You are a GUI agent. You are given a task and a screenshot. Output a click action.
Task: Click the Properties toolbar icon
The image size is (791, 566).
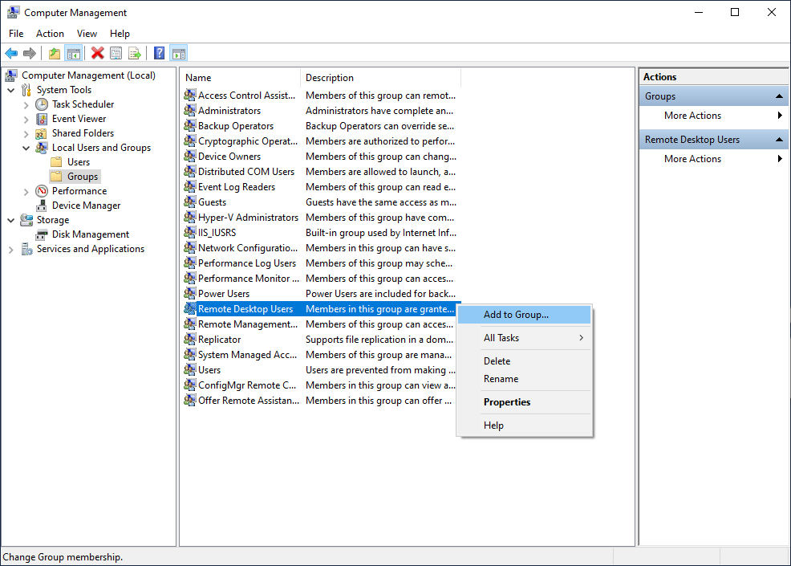116,53
